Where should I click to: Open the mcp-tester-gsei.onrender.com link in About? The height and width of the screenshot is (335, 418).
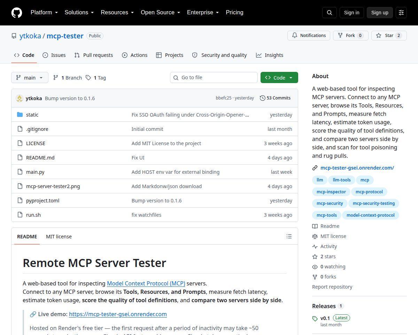[x=357, y=168]
